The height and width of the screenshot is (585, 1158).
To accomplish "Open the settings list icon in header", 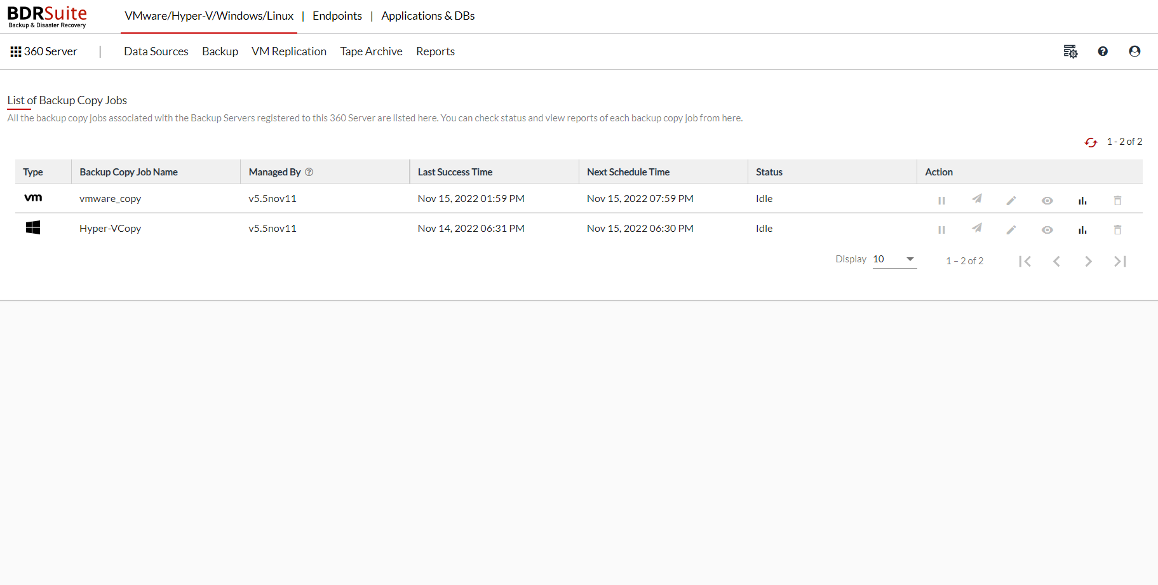I will tap(1070, 51).
